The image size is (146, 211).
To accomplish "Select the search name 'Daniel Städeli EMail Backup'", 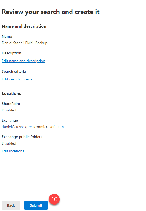I will 25,43.
